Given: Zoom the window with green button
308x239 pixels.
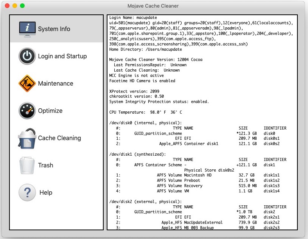Looking at the screenshot, I should (22, 6).
